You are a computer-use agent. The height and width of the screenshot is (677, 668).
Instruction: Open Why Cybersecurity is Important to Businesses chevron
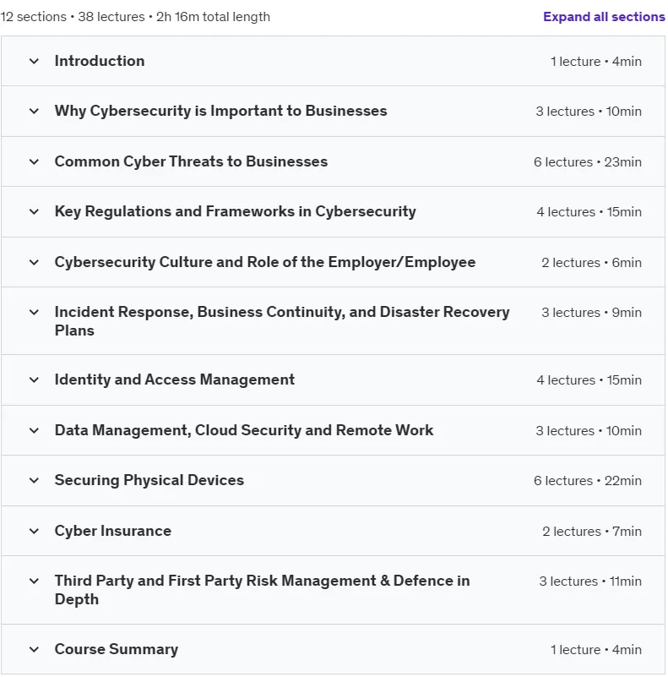click(34, 112)
